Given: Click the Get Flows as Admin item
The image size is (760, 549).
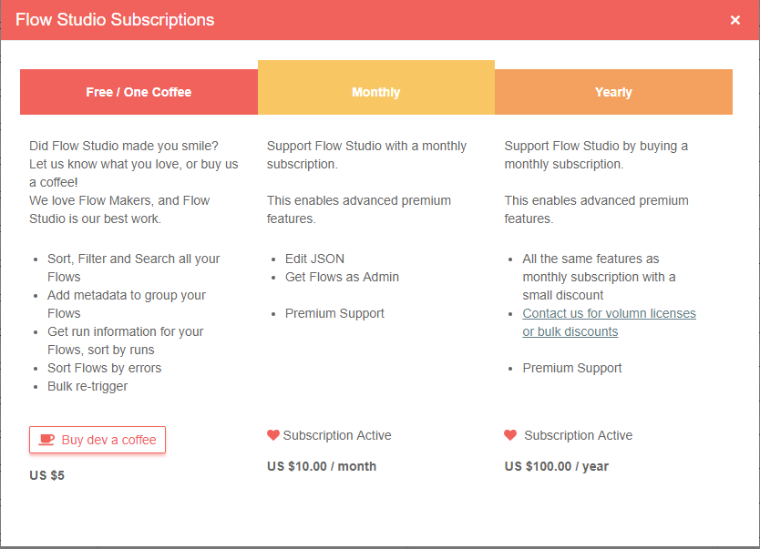Looking at the screenshot, I should (x=342, y=277).
